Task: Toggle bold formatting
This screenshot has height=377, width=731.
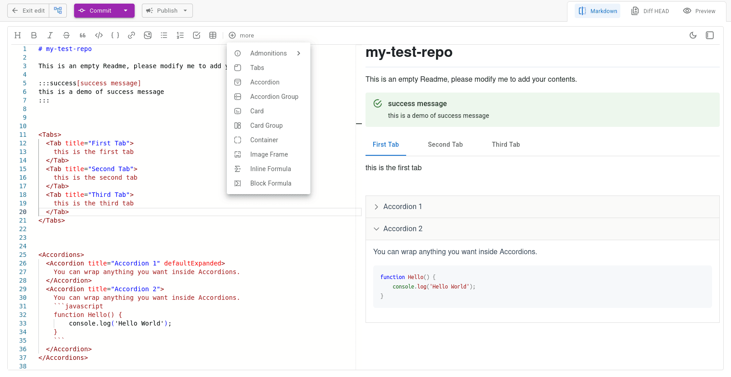Action: (34, 35)
